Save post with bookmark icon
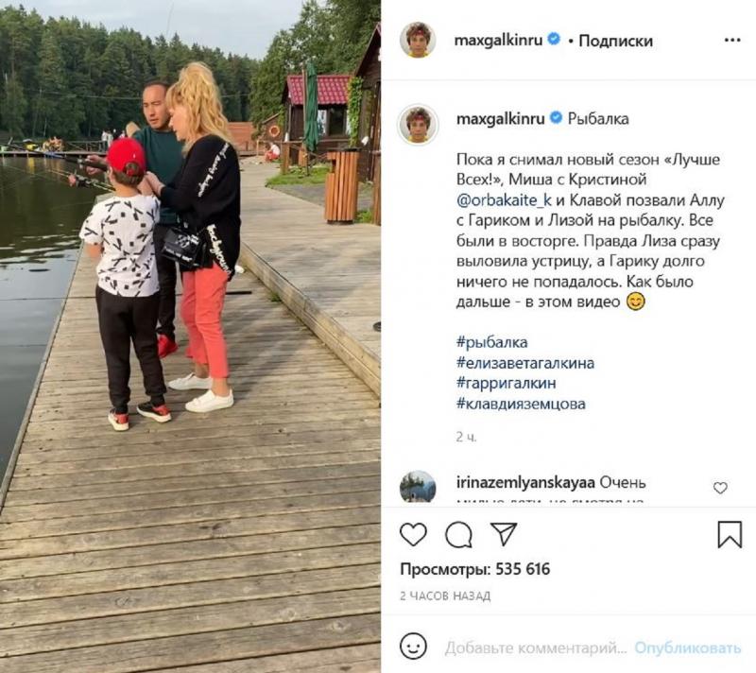 (x=730, y=534)
